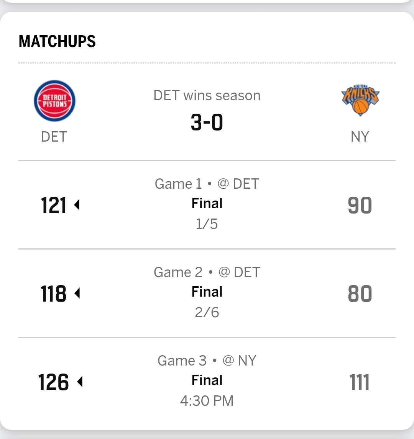Select the Knicks score 80
This screenshot has height=439, width=414.
pyautogui.click(x=360, y=294)
